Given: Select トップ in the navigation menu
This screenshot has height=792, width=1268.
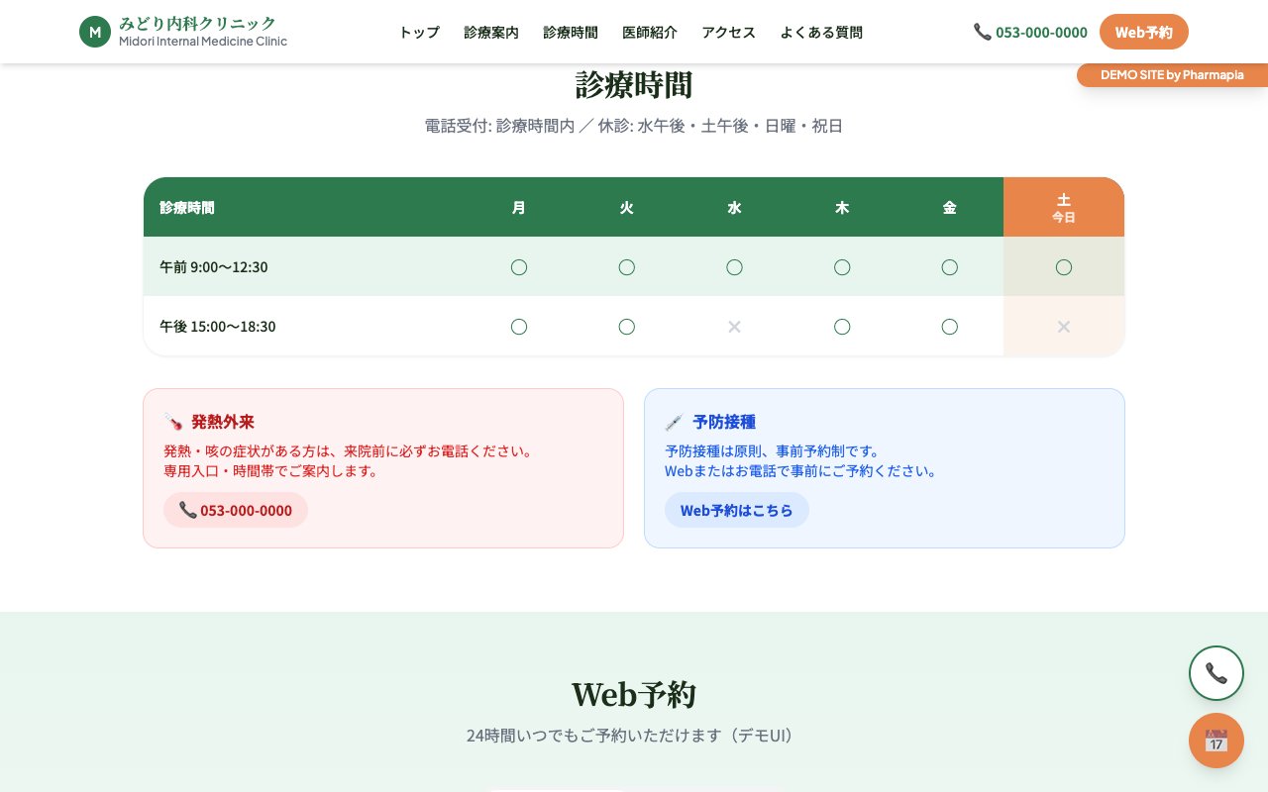Looking at the screenshot, I should click(x=419, y=32).
